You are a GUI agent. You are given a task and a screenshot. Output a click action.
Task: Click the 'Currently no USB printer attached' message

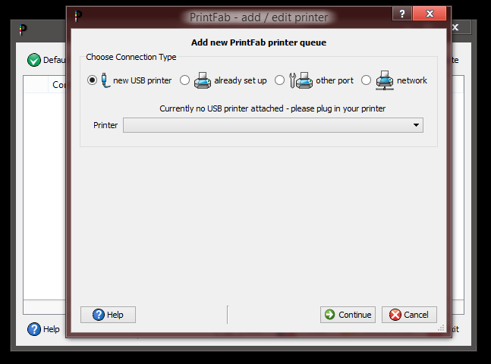coord(272,108)
